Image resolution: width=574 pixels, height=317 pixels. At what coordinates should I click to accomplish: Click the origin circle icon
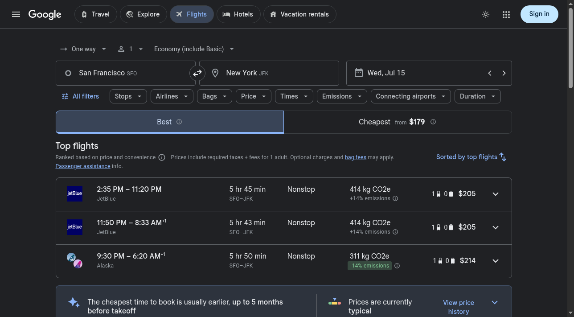(68, 73)
